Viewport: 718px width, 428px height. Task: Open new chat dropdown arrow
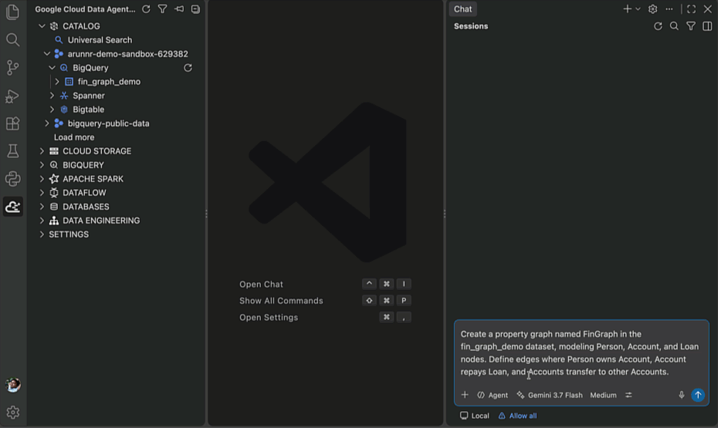tap(638, 9)
